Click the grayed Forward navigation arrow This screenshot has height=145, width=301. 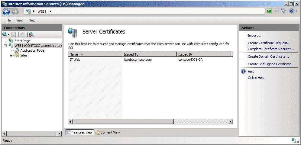(15, 11)
